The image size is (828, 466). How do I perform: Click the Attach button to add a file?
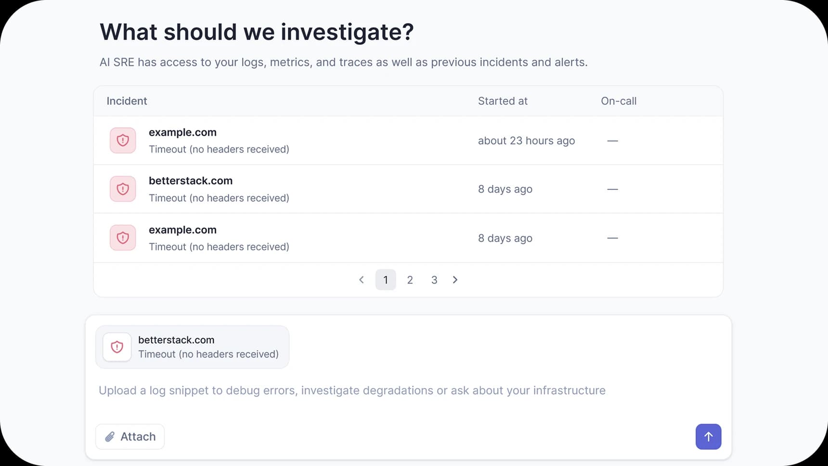click(x=130, y=437)
